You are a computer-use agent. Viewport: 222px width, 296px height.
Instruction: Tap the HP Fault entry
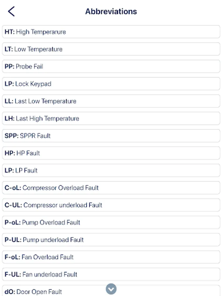(111, 153)
